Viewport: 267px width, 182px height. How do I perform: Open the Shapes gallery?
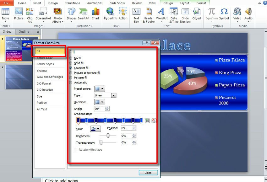point(71,15)
